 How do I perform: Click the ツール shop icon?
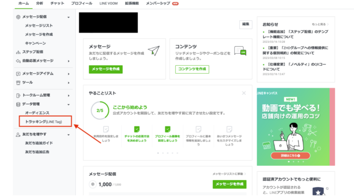[18, 83]
